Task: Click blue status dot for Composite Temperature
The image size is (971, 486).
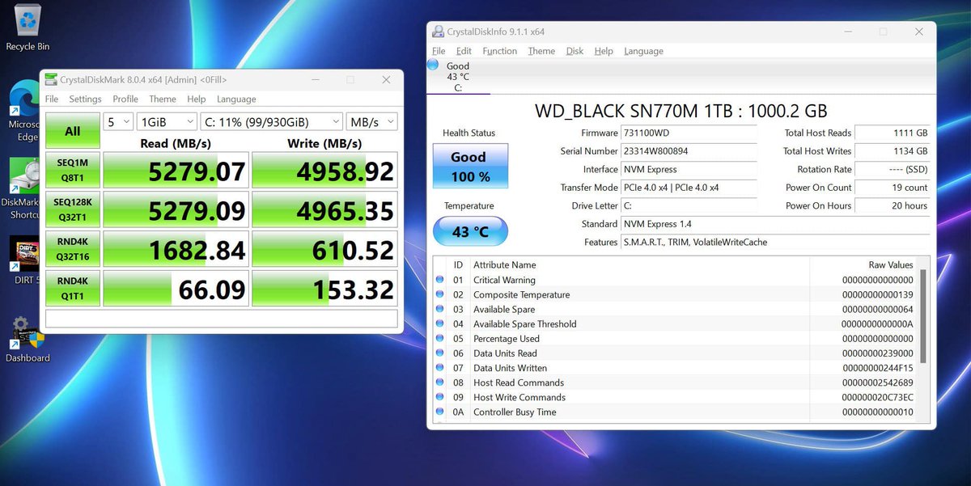Action: coord(440,294)
